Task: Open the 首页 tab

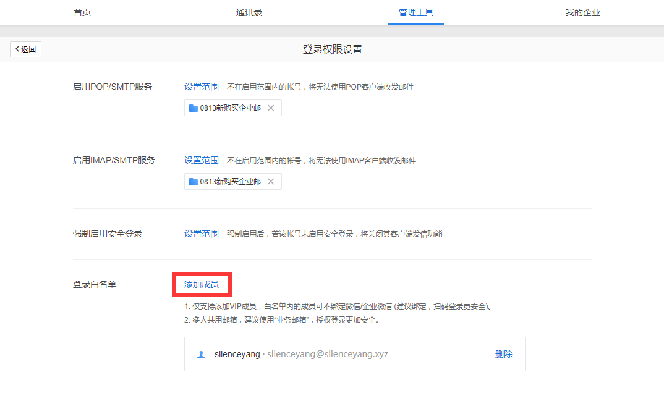Action: pos(82,12)
